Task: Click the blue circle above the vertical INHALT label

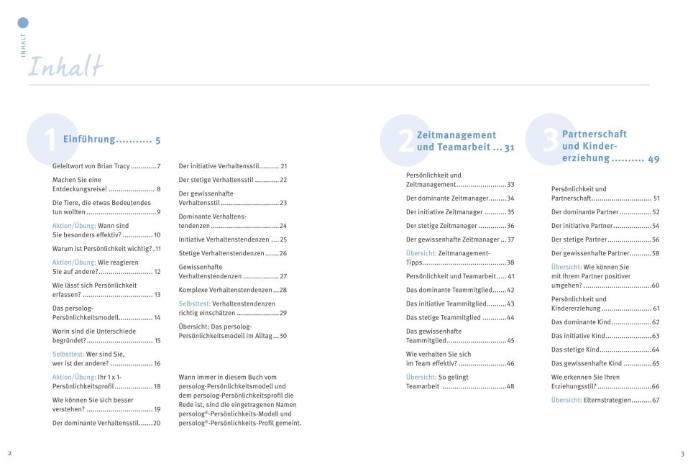Action: tap(23, 22)
